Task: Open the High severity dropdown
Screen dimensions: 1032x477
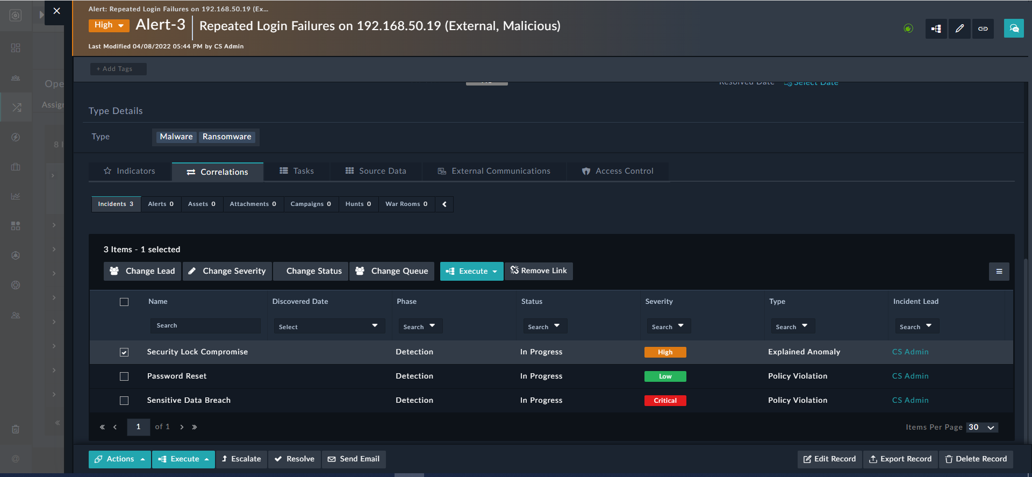Action: 109,25
